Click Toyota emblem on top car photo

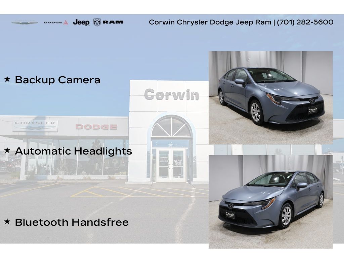pyautogui.click(x=312, y=100)
